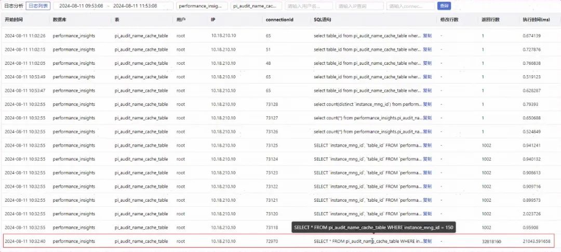Focus the connection ID input field
The image size is (561, 252).
(410, 6)
